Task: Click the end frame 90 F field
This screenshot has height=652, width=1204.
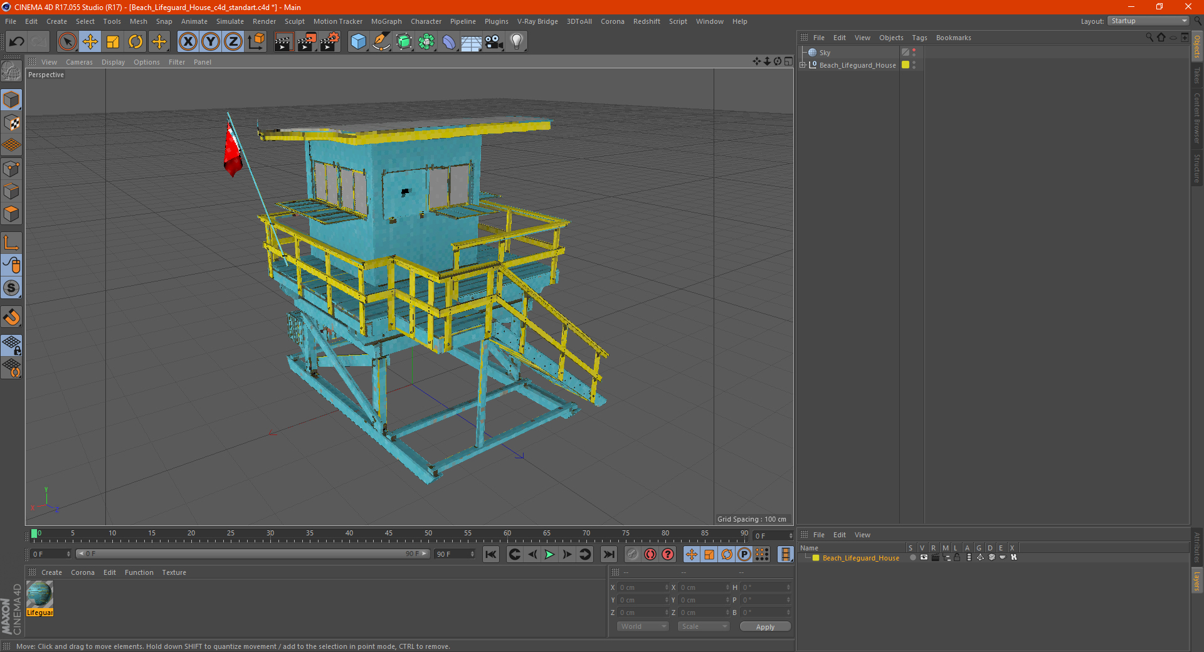Action: click(455, 554)
